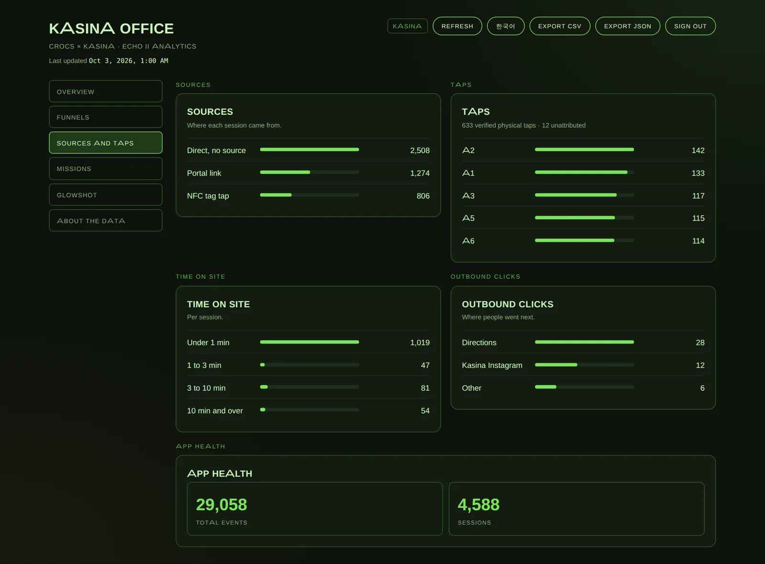Select the A6 tap row label
Screen dimensions: 765x564
[x=468, y=241]
